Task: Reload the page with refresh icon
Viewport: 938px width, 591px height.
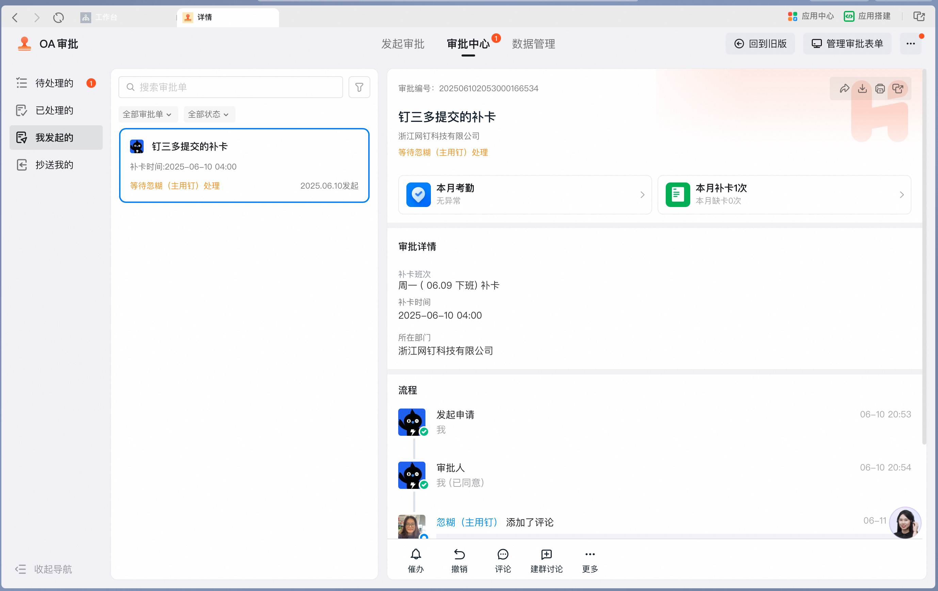Action: point(59,17)
